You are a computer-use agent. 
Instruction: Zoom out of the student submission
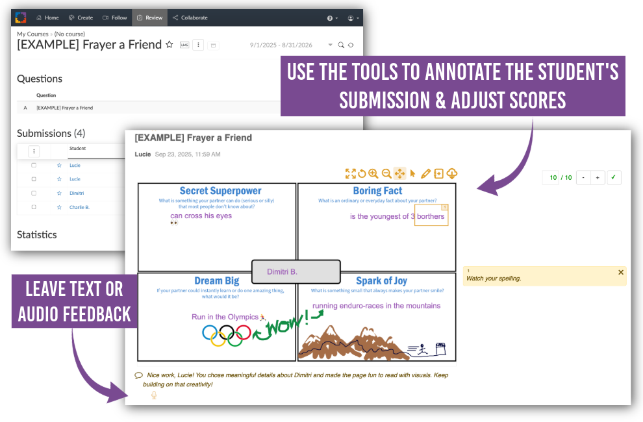tap(386, 173)
